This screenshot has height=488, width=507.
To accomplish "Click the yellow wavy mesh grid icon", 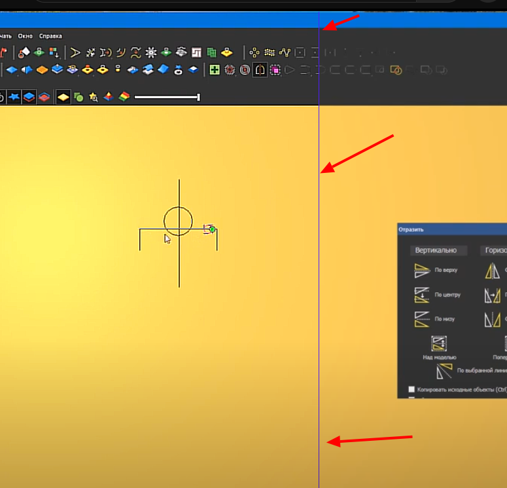I will pos(270,52).
